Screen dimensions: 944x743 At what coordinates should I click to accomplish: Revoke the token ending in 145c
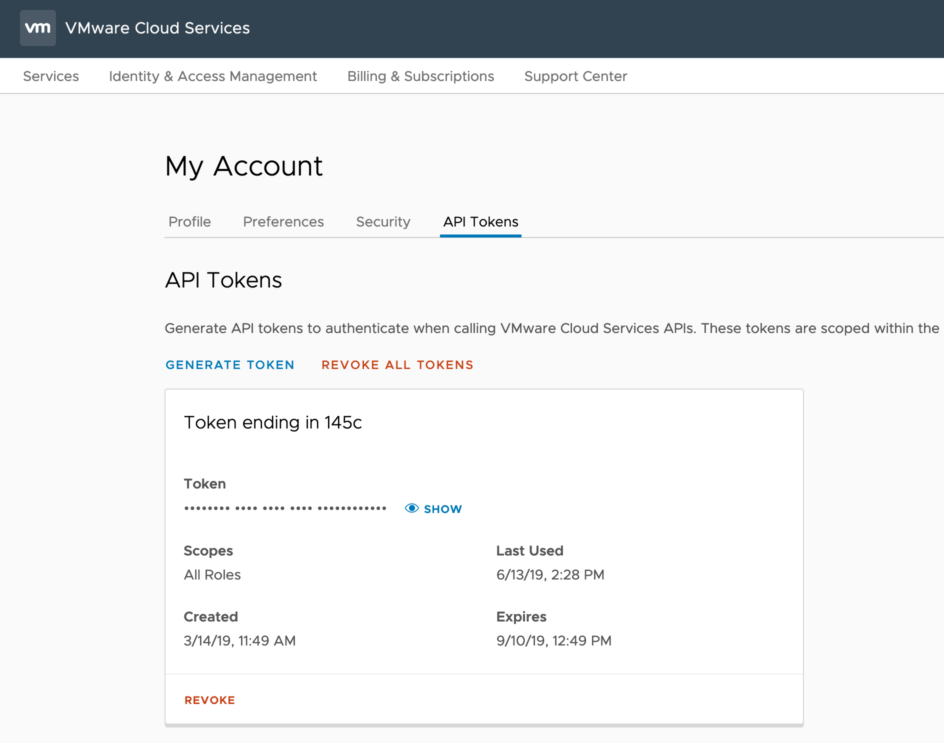click(209, 700)
